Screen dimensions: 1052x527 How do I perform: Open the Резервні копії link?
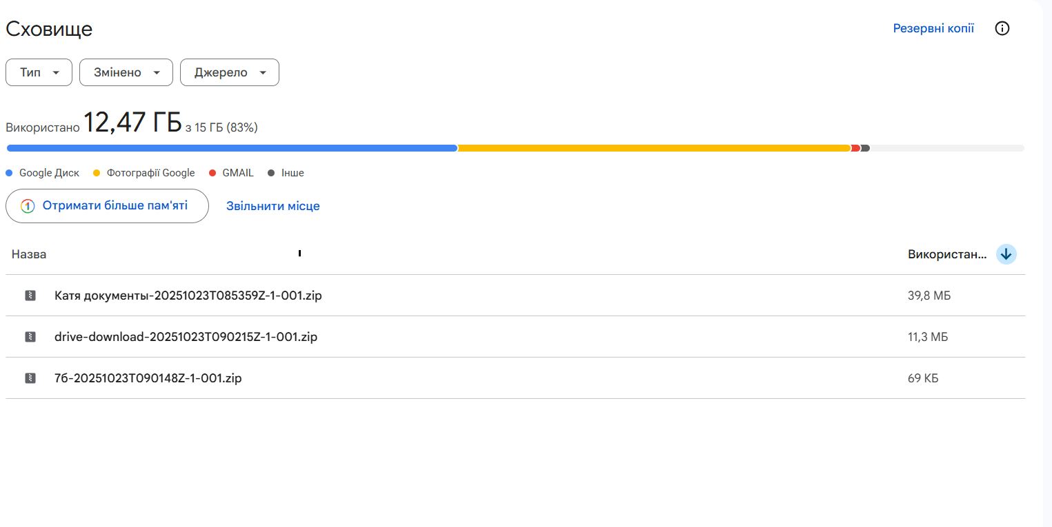(x=933, y=28)
